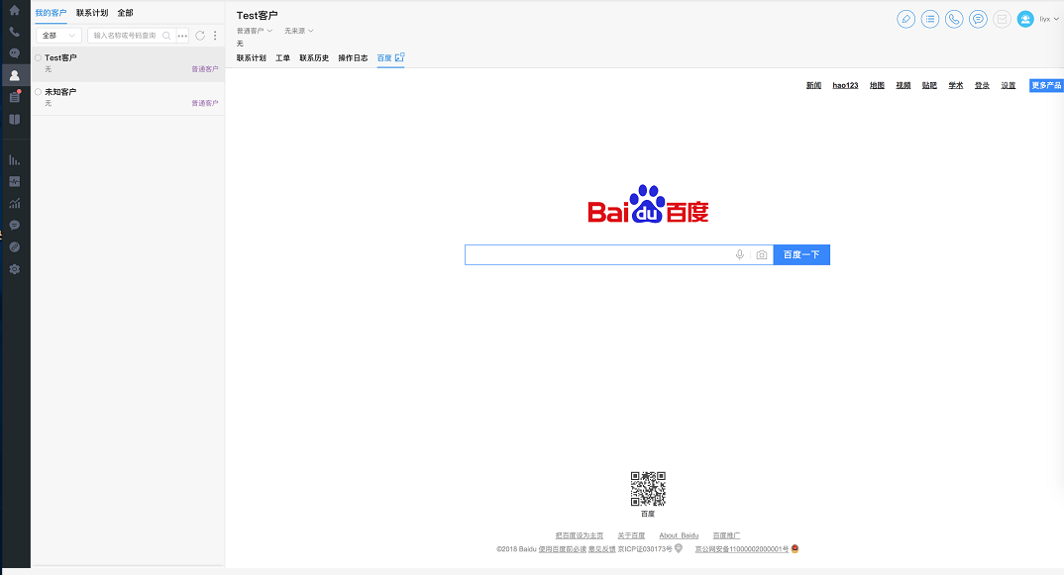1064x575 pixels.
Task: Open the round link icon in sidebar
Action: [x=14, y=246]
